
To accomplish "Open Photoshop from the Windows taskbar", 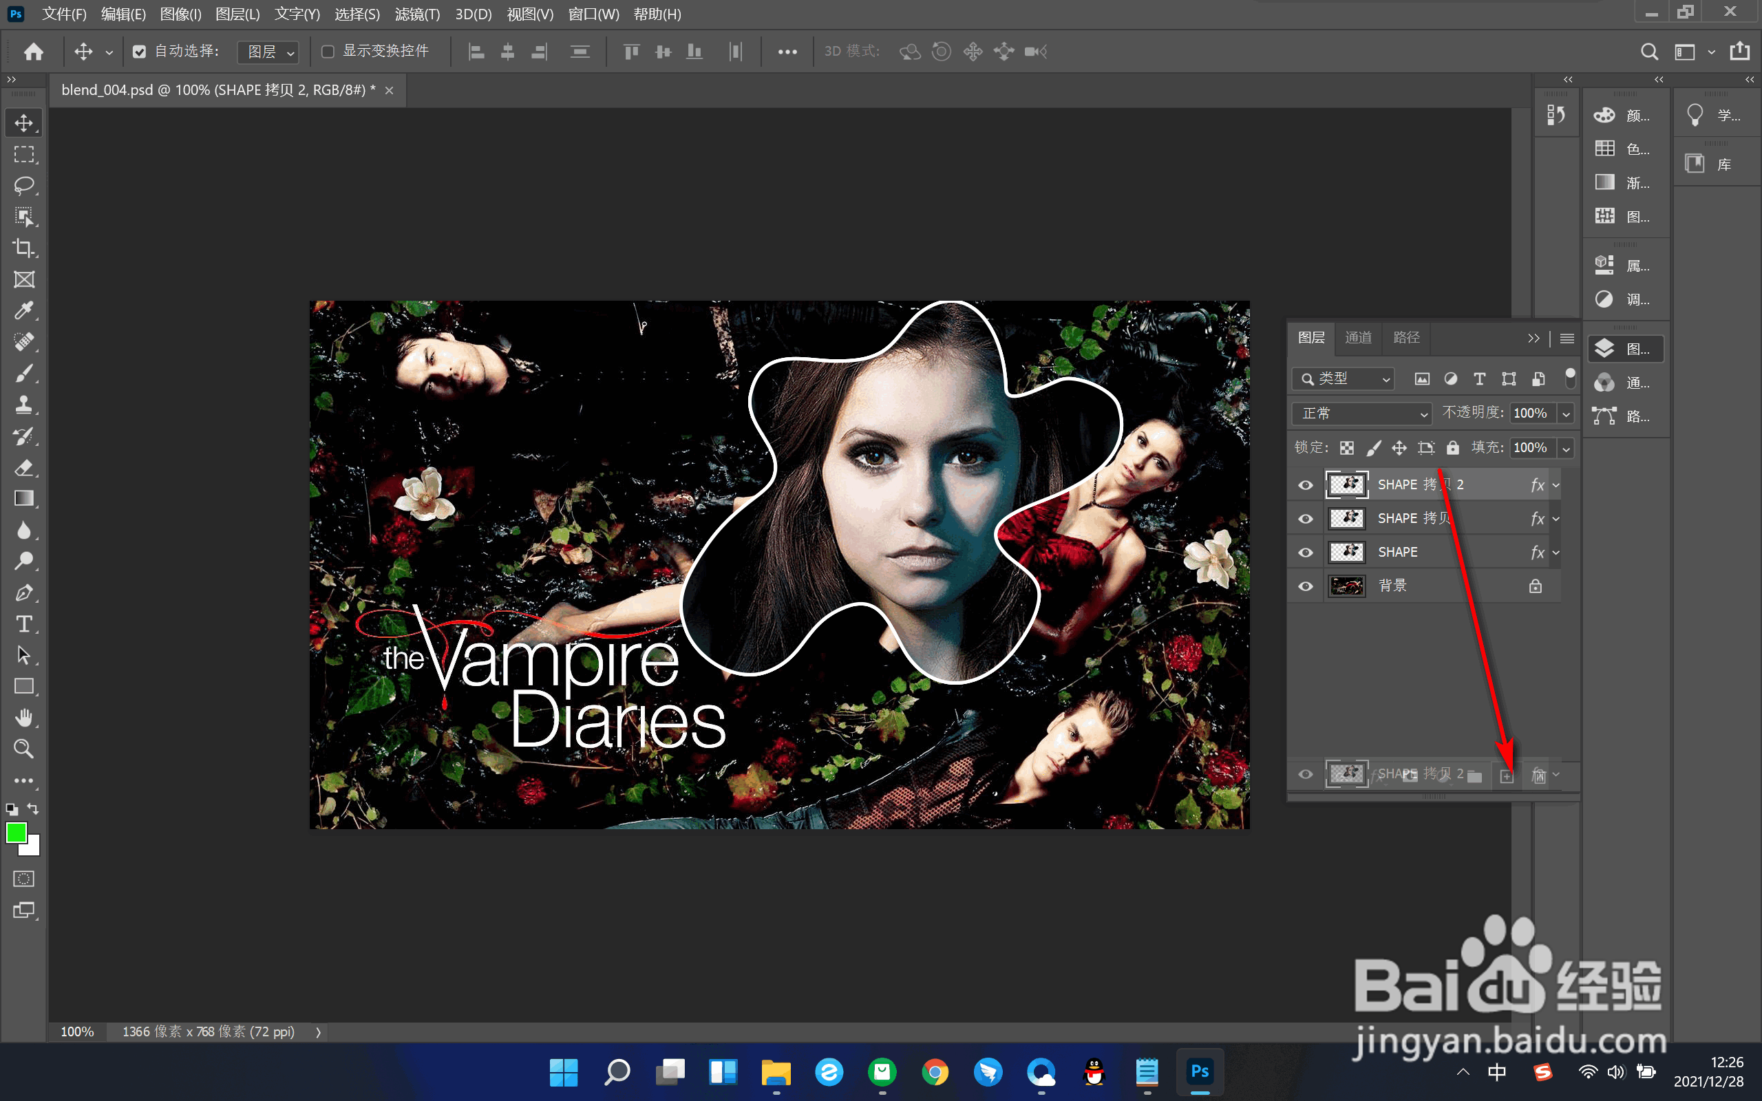I will 1199,1072.
